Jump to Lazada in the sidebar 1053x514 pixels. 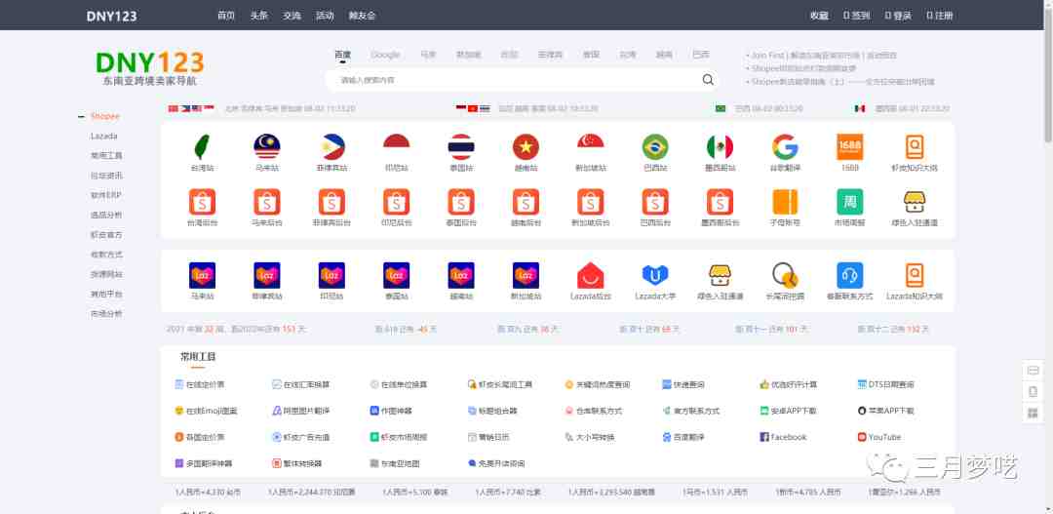click(104, 136)
